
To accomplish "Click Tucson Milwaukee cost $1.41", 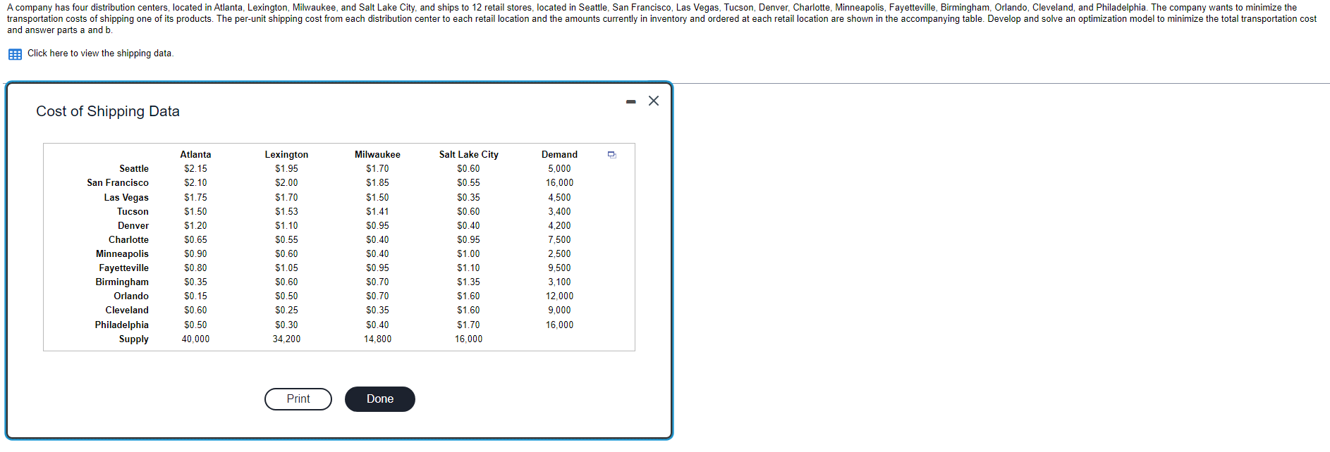I will pos(377,212).
